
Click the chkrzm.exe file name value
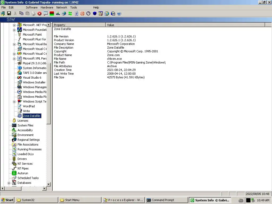[x=114, y=59]
